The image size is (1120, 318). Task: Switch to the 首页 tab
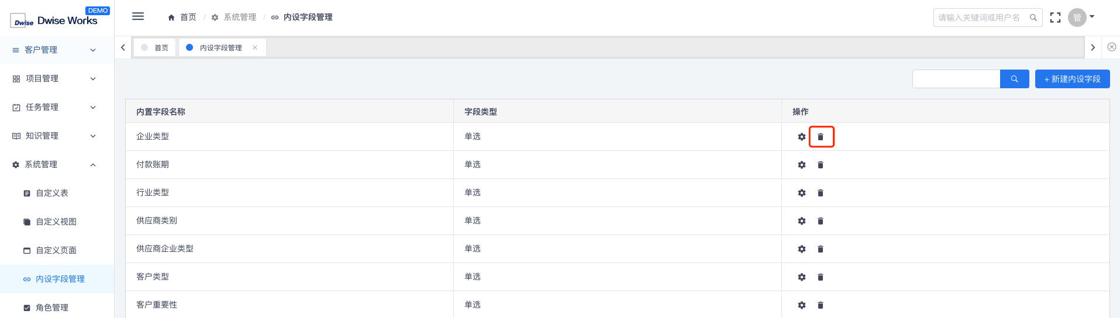click(156, 48)
